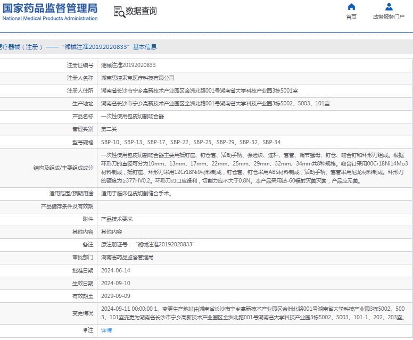Click the 变更情况 change record text

pyautogui.click(x=253, y=313)
